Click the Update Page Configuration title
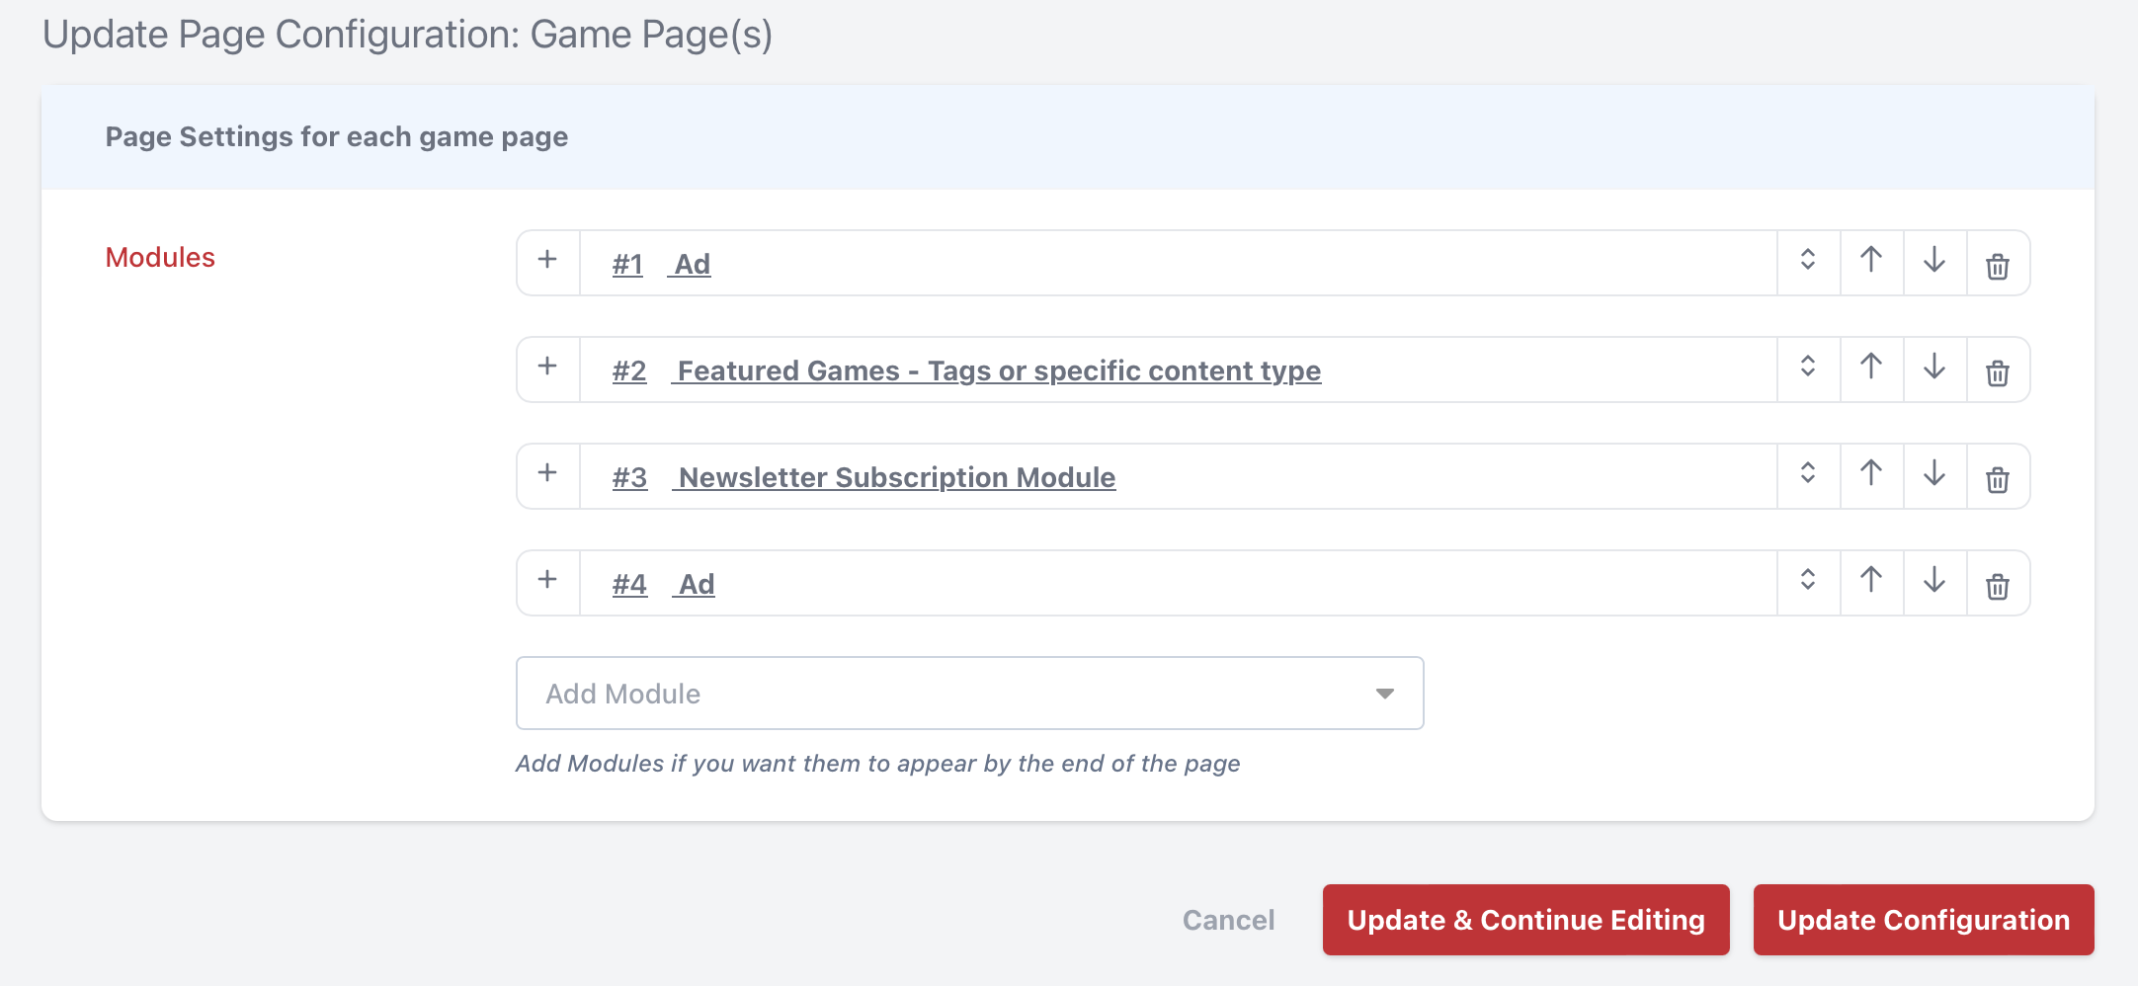The image size is (2138, 986). pyautogui.click(x=407, y=35)
